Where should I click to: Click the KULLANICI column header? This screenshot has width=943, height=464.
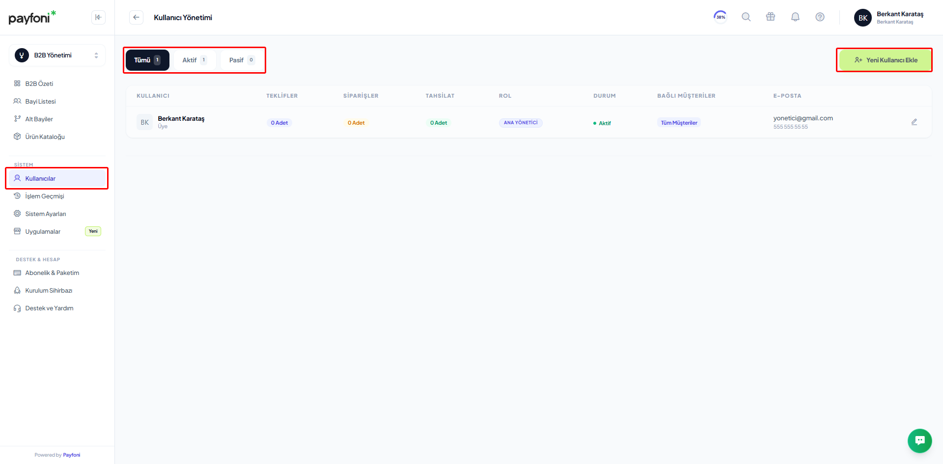[x=153, y=96]
